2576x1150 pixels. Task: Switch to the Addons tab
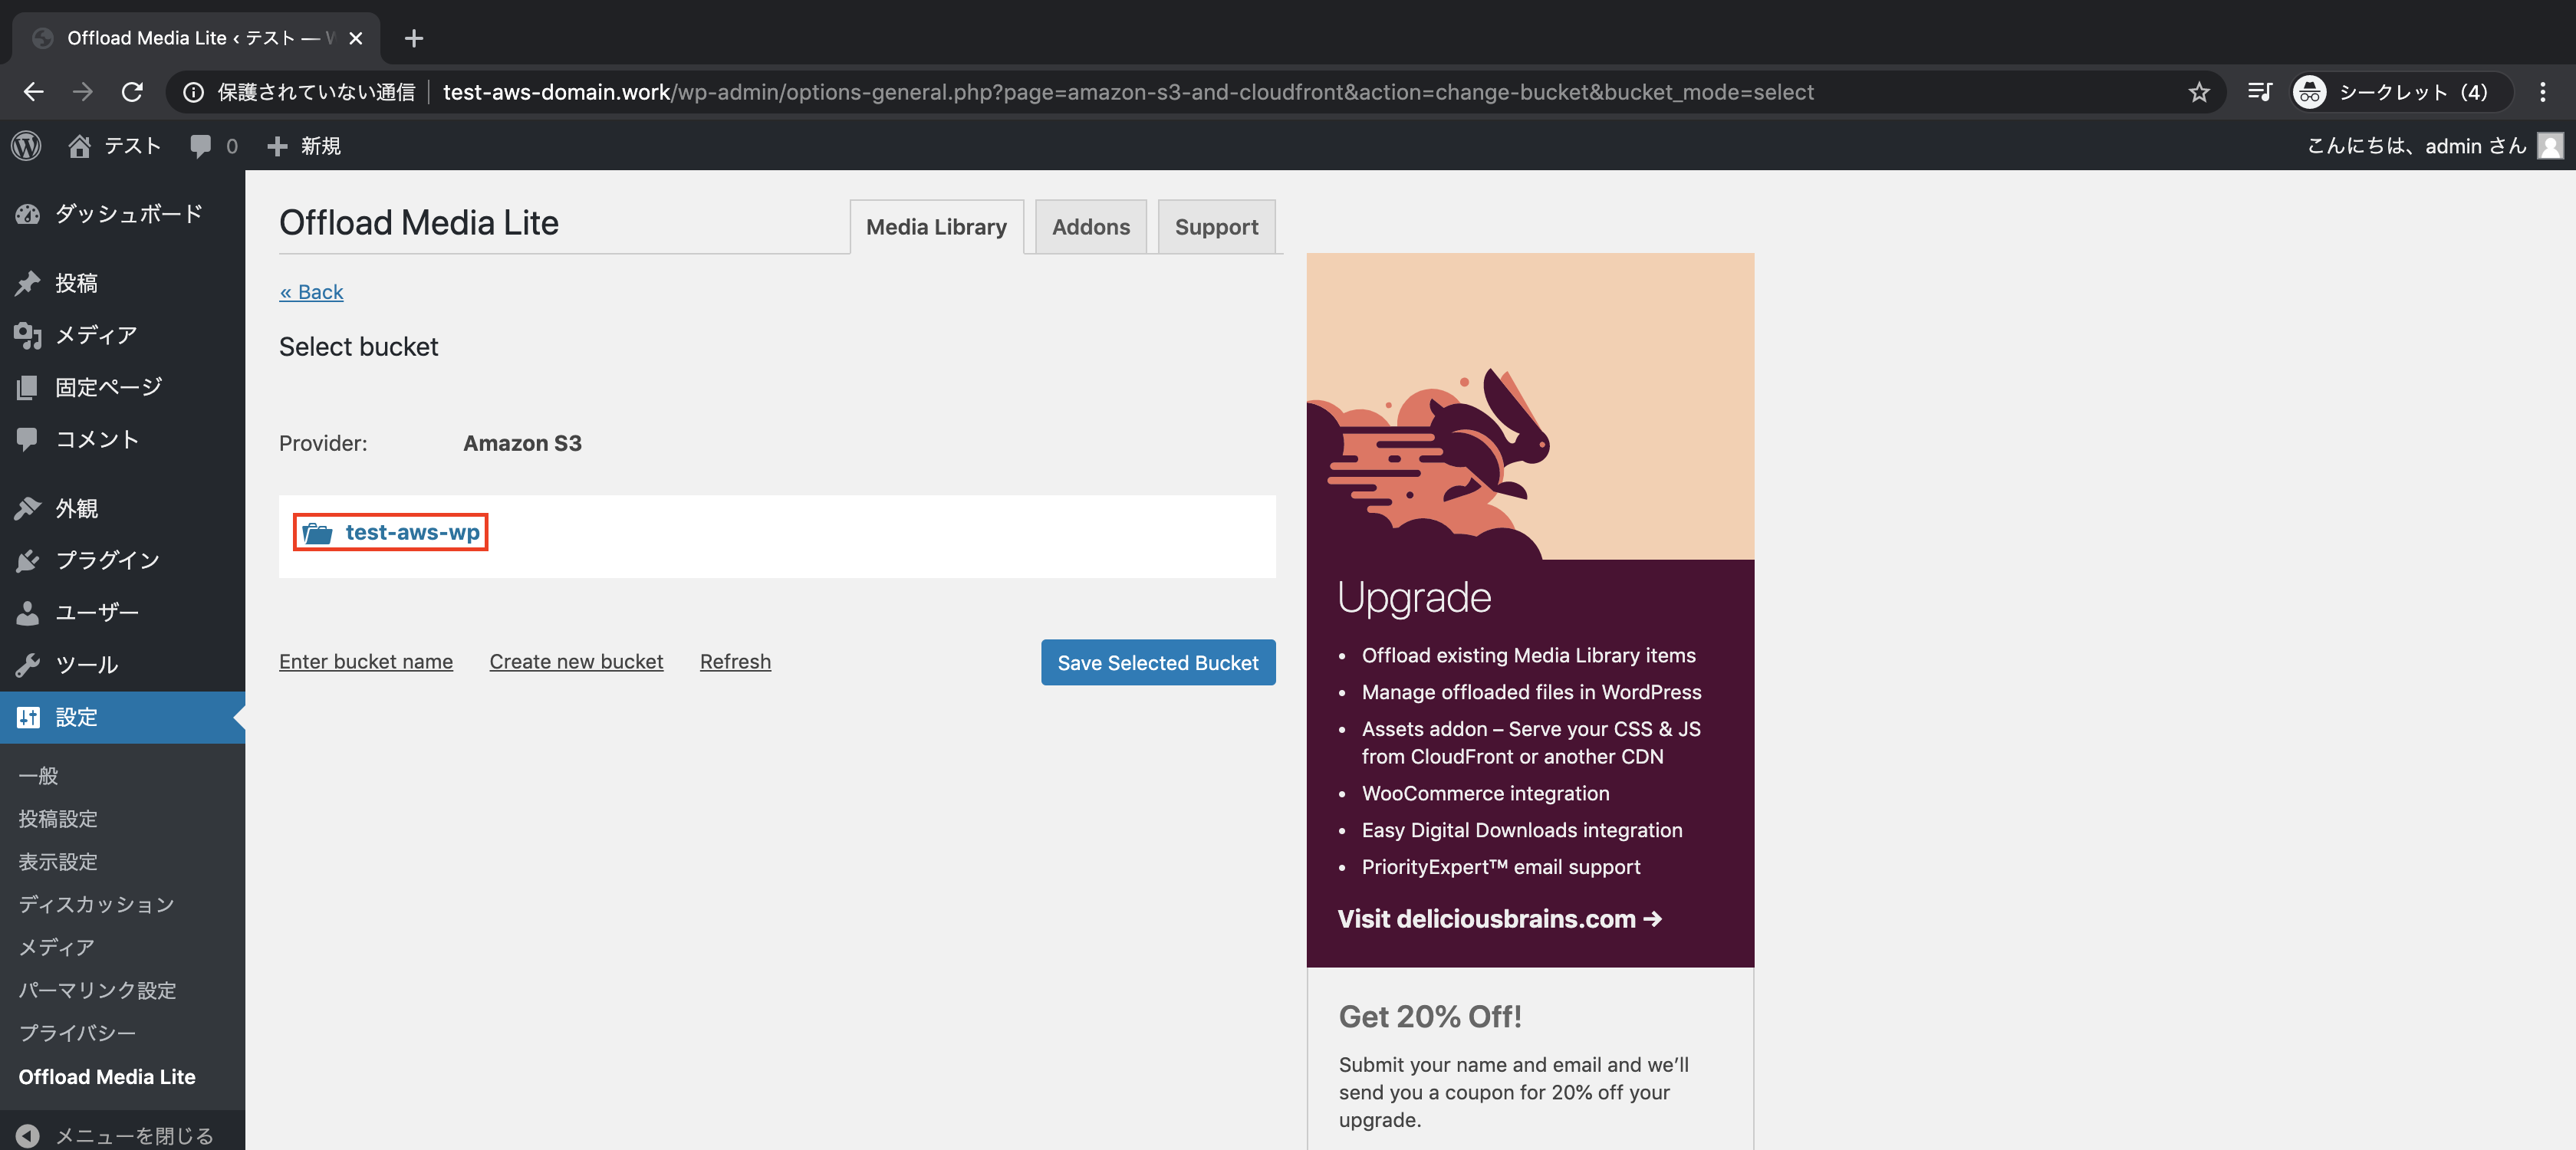[x=1090, y=227]
